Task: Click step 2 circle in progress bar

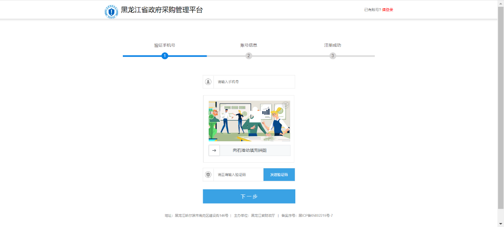Action: tap(249, 56)
